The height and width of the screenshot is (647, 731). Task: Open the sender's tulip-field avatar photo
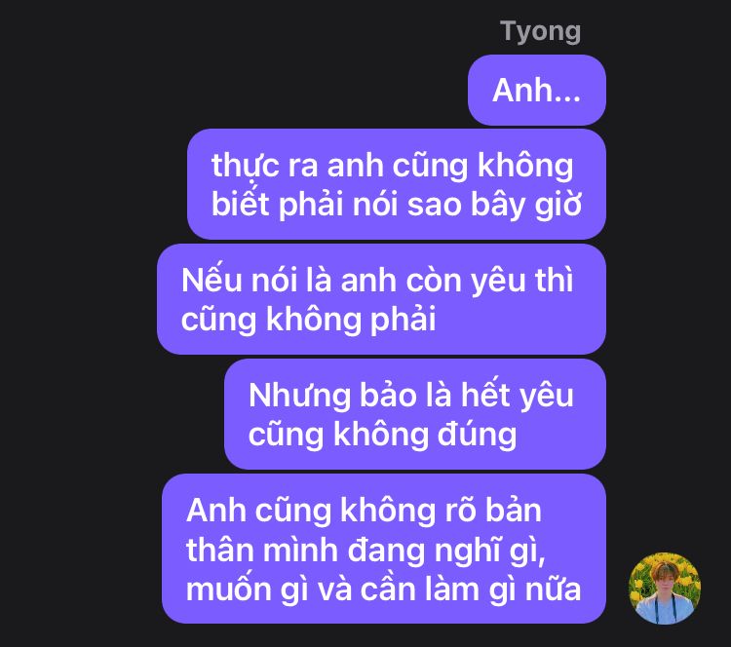665,589
